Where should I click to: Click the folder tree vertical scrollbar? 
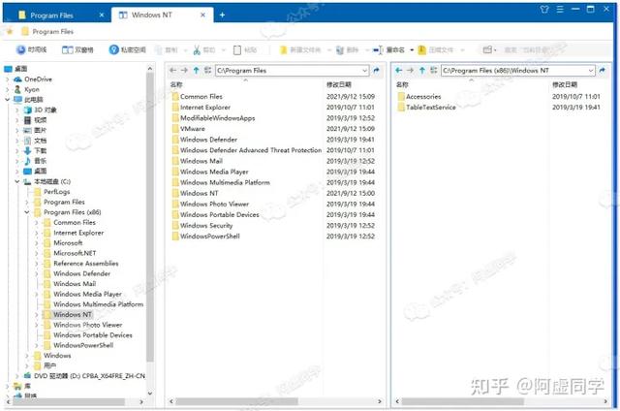tap(150, 217)
